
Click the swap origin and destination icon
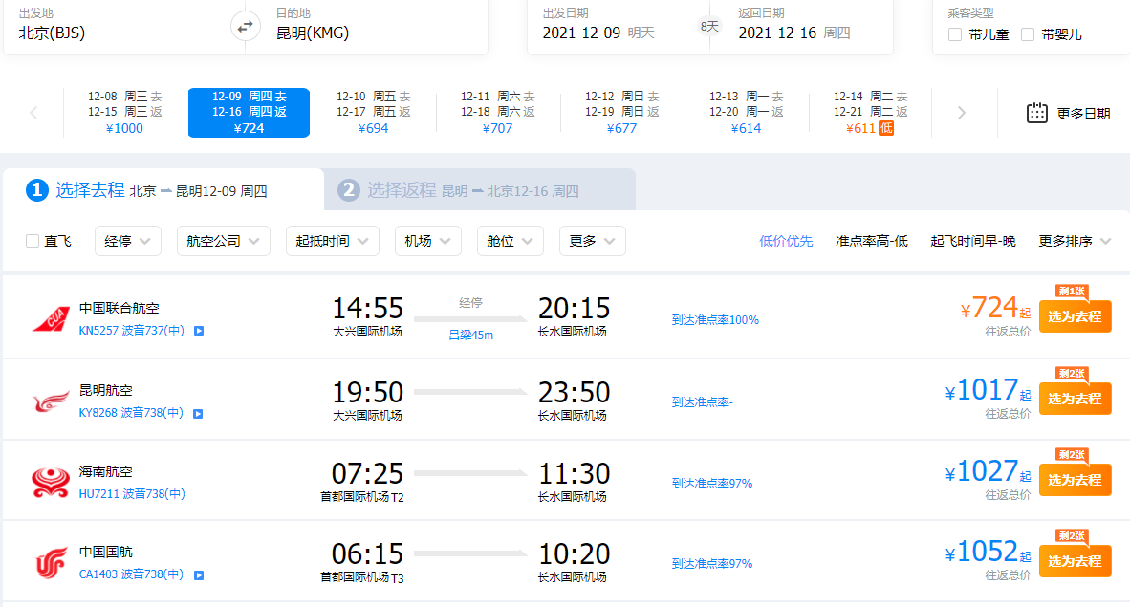[246, 26]
